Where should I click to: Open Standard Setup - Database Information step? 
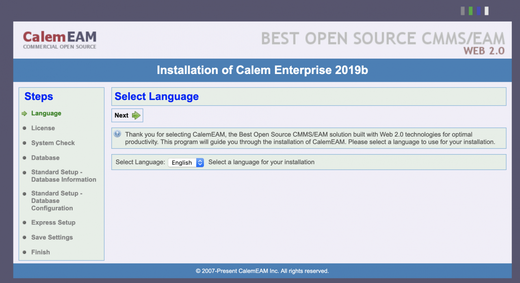[x=64, y=176]
